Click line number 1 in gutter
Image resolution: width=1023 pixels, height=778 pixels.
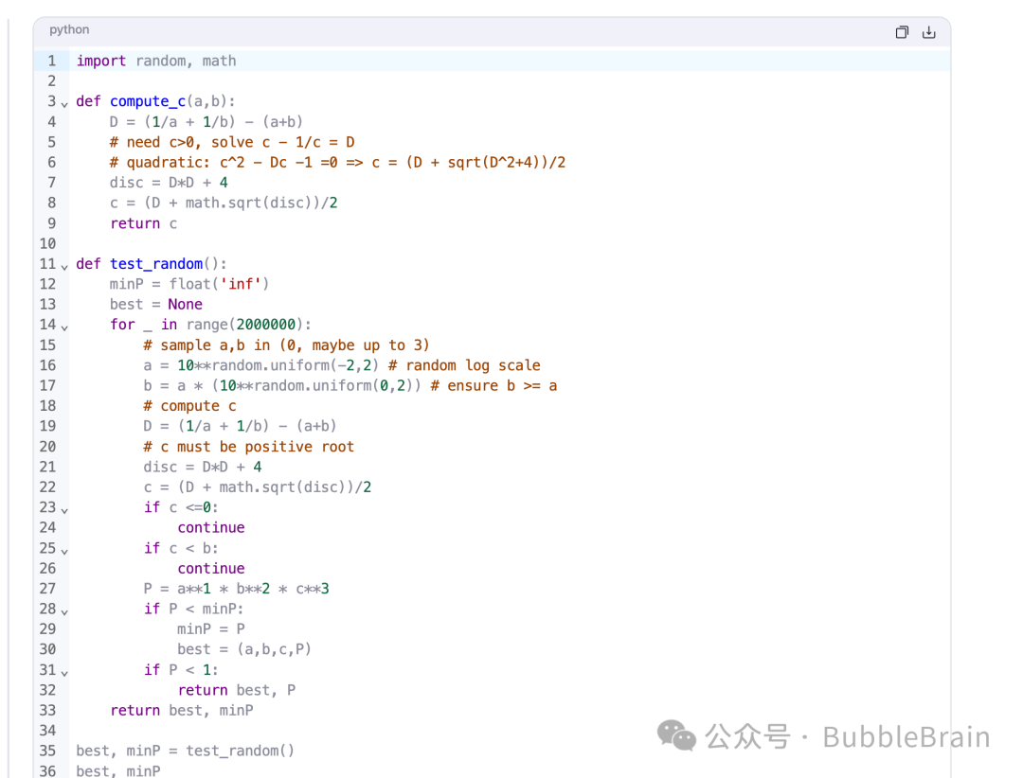51,61
